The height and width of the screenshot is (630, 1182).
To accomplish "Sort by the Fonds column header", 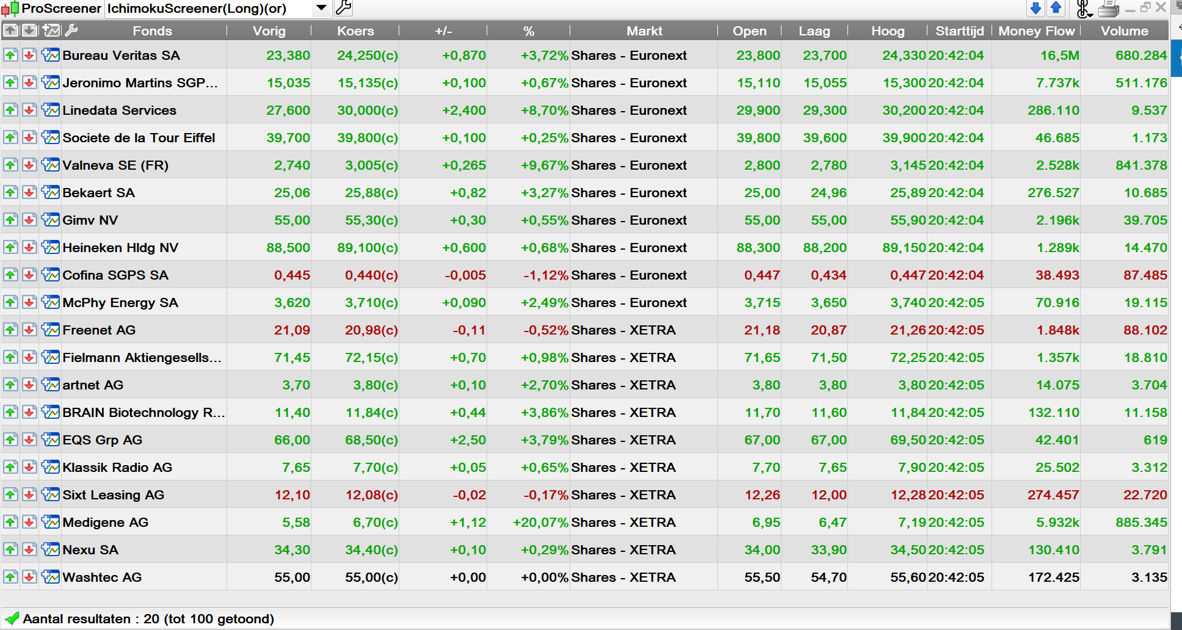I will [x=152, y=31].
